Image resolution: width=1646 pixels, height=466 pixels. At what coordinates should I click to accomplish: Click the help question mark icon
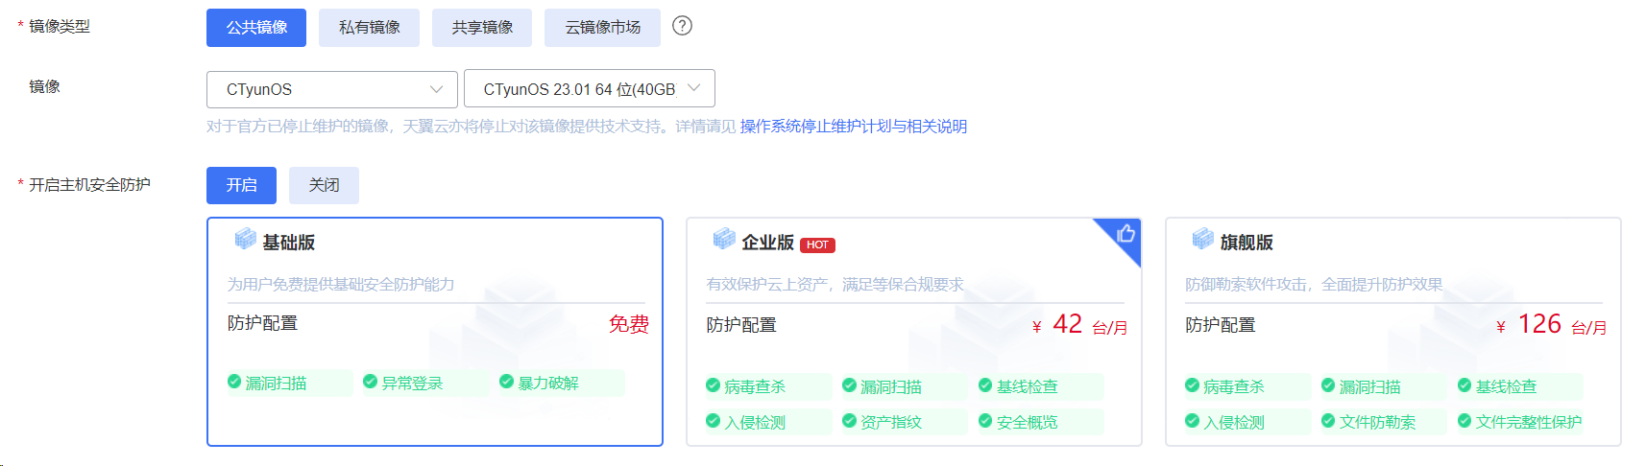pos(682,26)
